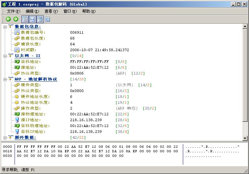Click the MAC icon beside 源物理地址
Viewport: 249px width, 174px height.
[17, 114]
